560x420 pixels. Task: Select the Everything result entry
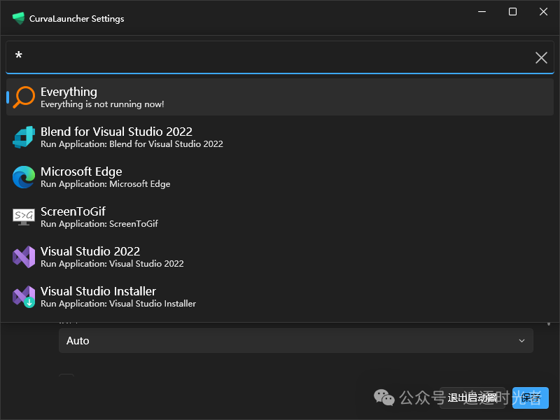(280, 97)
